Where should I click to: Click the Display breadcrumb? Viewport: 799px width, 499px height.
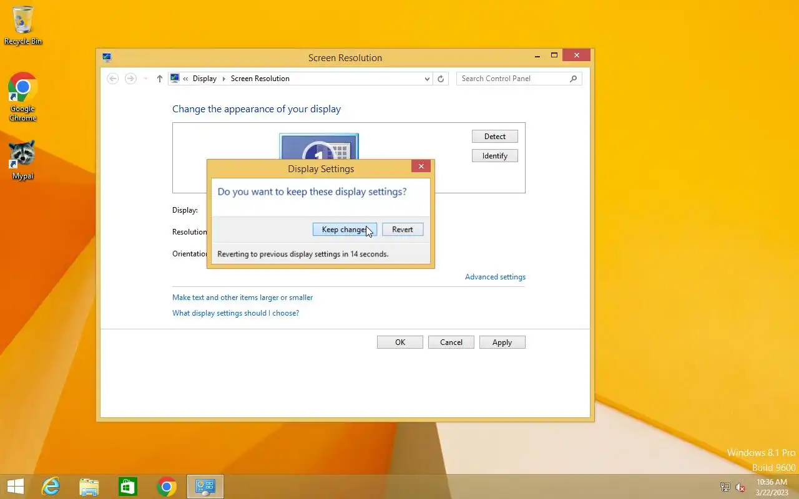(205, 79)
